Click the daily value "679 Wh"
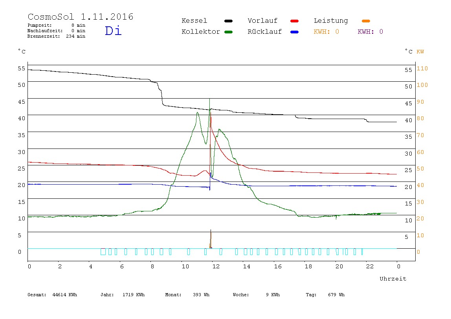 coord(336,295)
